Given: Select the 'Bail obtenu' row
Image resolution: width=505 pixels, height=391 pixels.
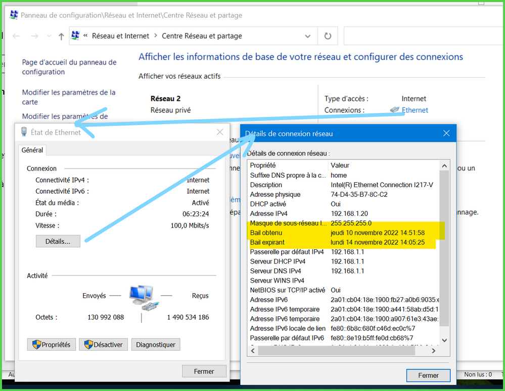Looking at the screenshot, I should (x=344, y=233).
